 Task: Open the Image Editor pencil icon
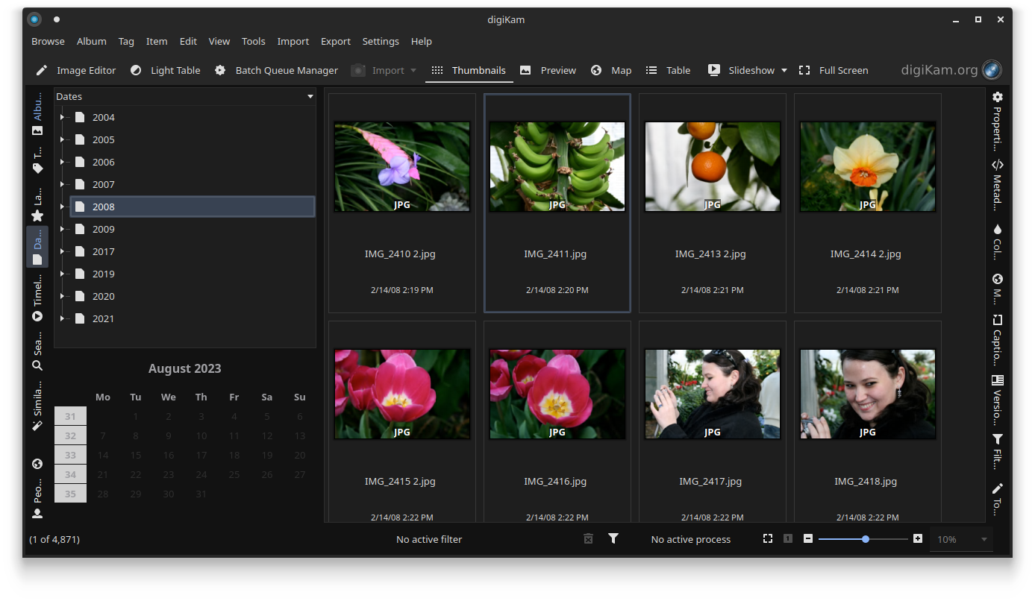(x=42, y=70)
